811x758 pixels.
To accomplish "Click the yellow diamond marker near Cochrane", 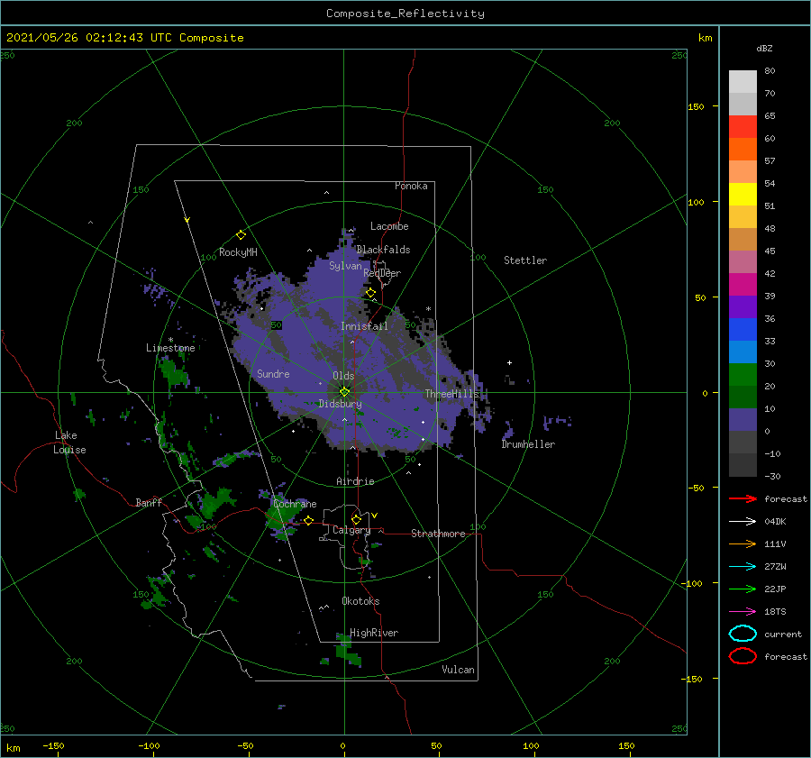I will (309, 520).
